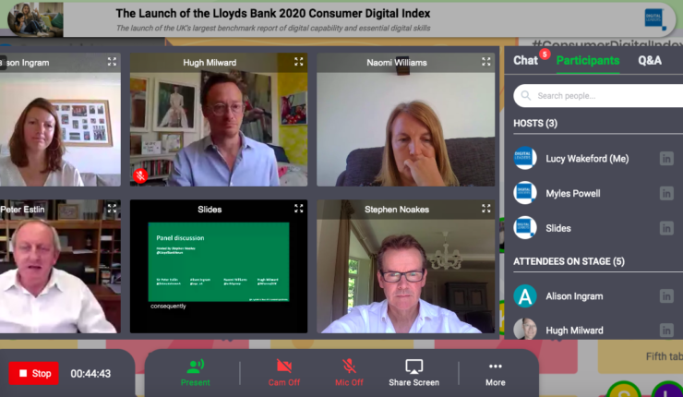Image resolution: width=683 pixels, height=397 pixels.
Task: Click the HOSTS (3) section header
Action: pos(535,124)
